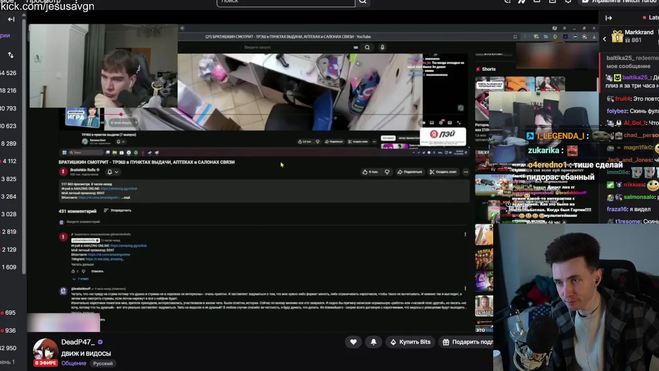
Task: Expand description with …ещё
Action: coord(125,197)
